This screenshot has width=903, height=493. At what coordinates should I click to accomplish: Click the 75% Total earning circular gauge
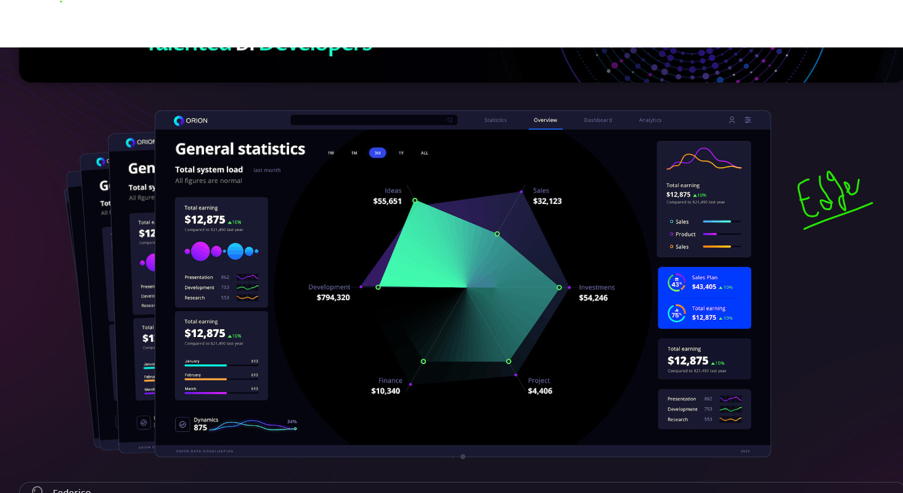point(676,313)
